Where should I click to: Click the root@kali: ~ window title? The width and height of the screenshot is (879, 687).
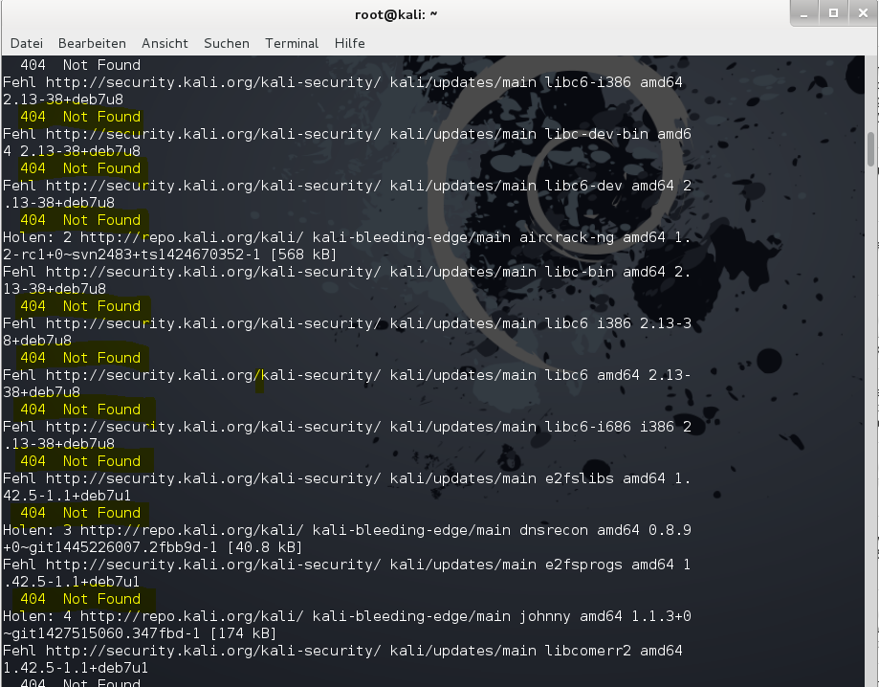coord(396,15)
